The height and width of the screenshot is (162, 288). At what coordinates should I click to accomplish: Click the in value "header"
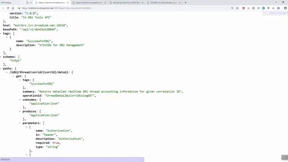pyautogui.click(x=49, y=135)
